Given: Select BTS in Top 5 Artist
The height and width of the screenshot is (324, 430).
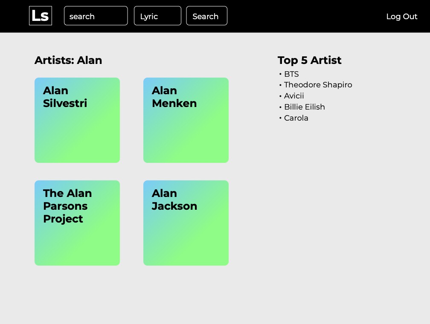Looking at the screenshot, I should click(291, 74).
